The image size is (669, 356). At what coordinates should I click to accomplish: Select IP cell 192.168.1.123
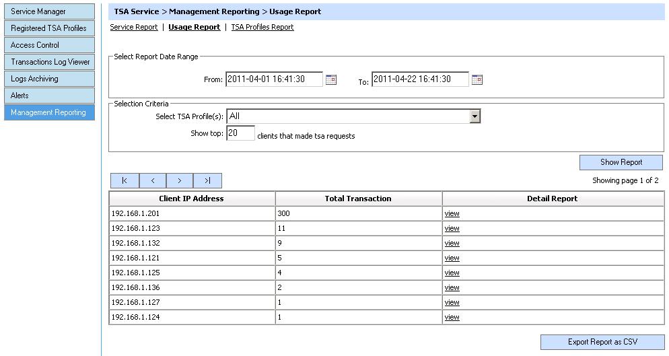(x=192, y=228)
